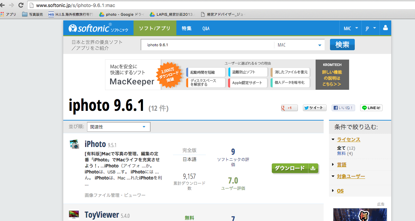Collapse the 対象ユーザー filter section
The width and height of the screenshot is (415, 221).
(351, 176)
